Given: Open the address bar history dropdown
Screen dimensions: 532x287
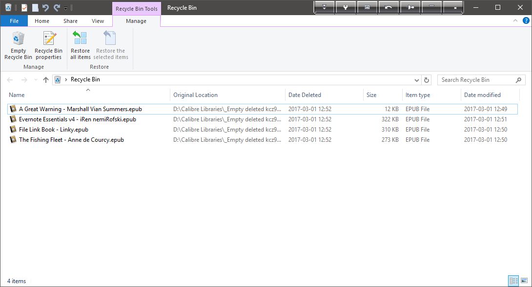Looking at the screenshot, I should 417,80.
